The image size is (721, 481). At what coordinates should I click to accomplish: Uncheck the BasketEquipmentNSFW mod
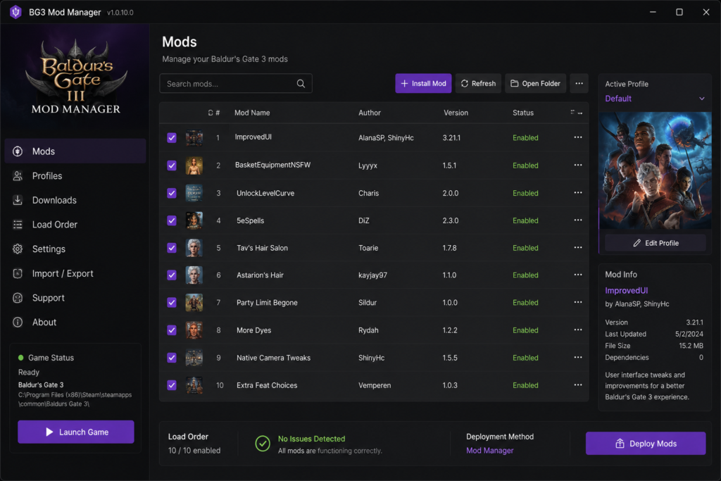click(x=172, y=165)
